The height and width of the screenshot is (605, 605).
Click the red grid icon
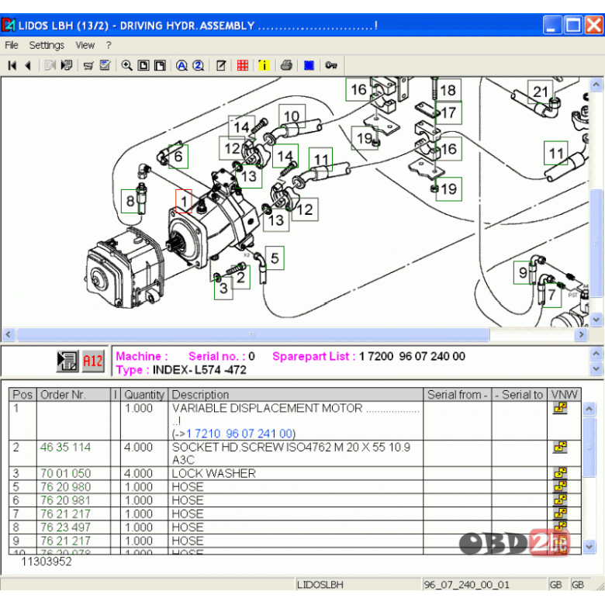tap(243, 66)
